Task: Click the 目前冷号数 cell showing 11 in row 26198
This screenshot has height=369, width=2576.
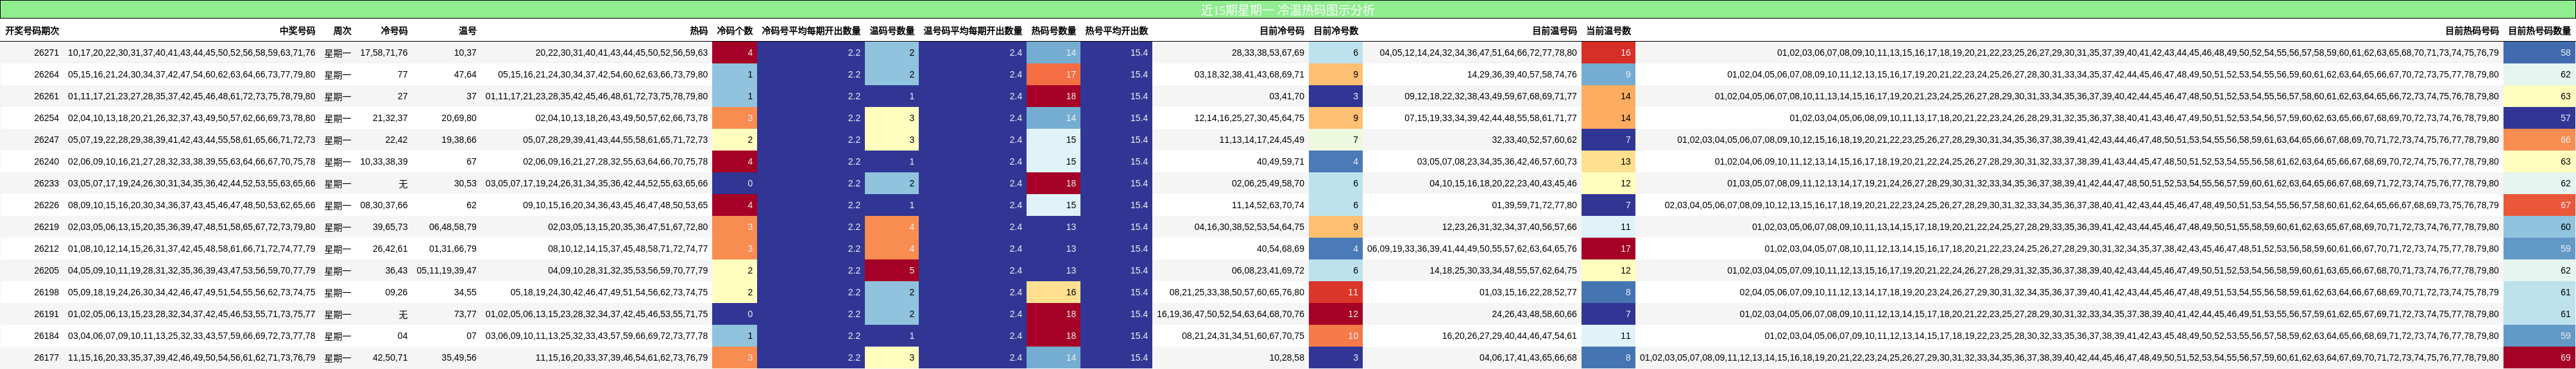Action: 1336,292
